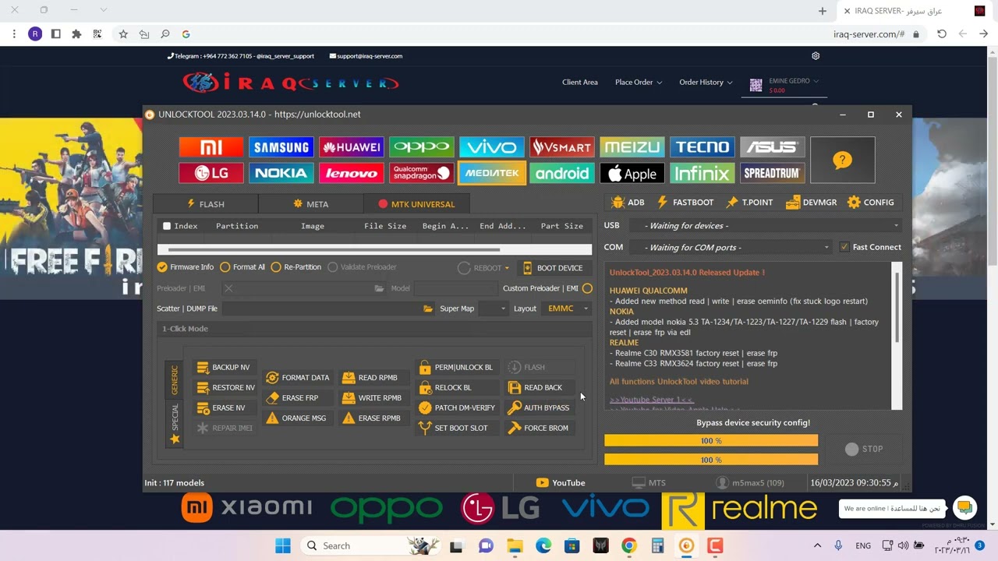Select the Vivo brand tile
Viewport: 998px width, 561px height.
point(492,147)
